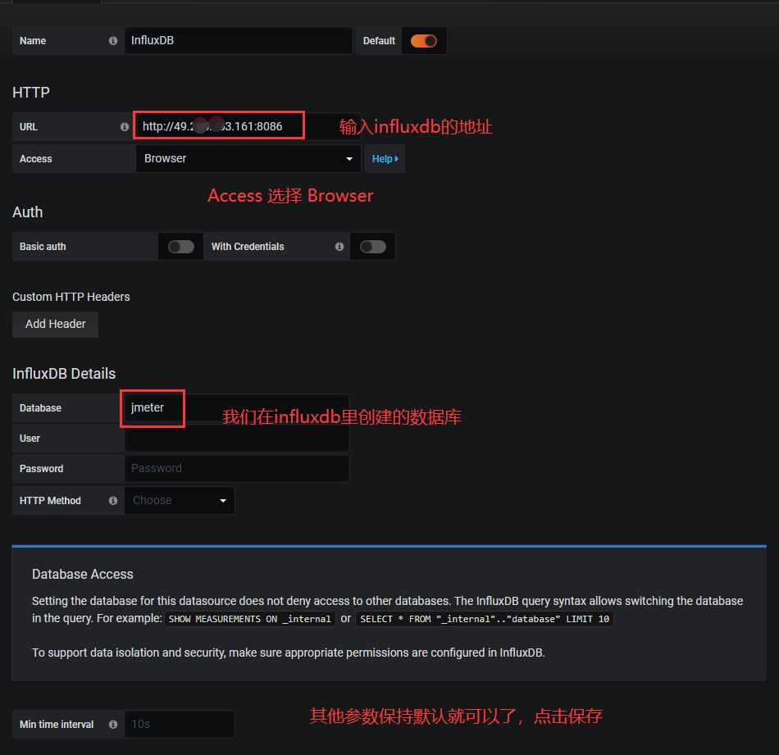This screenshot has height=755, width=779.
Task: Click the Custom HTTP Headers label
Action: coord(71,297)
